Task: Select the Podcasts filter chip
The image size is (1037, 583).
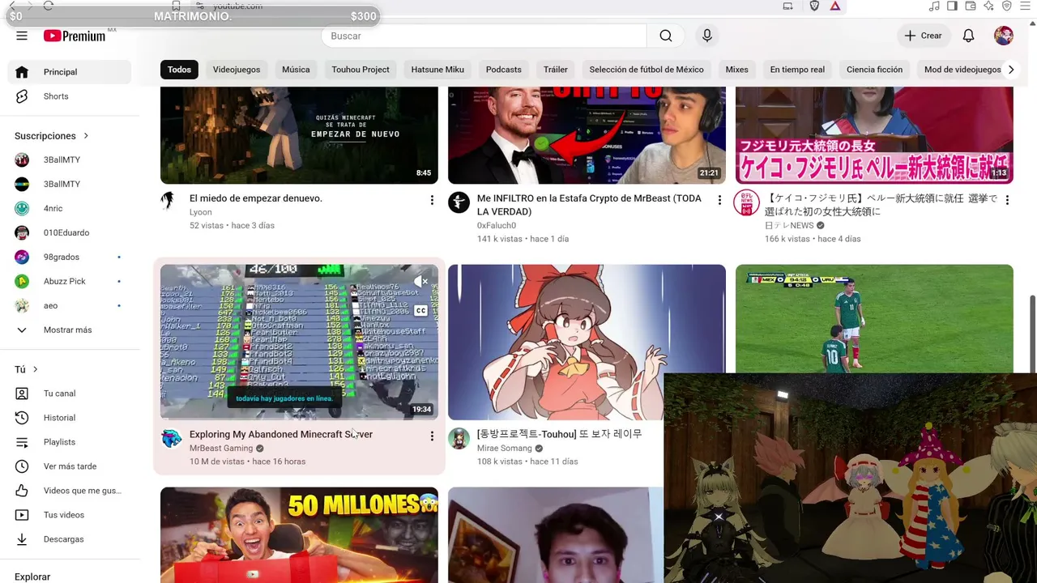Action: 504,70
